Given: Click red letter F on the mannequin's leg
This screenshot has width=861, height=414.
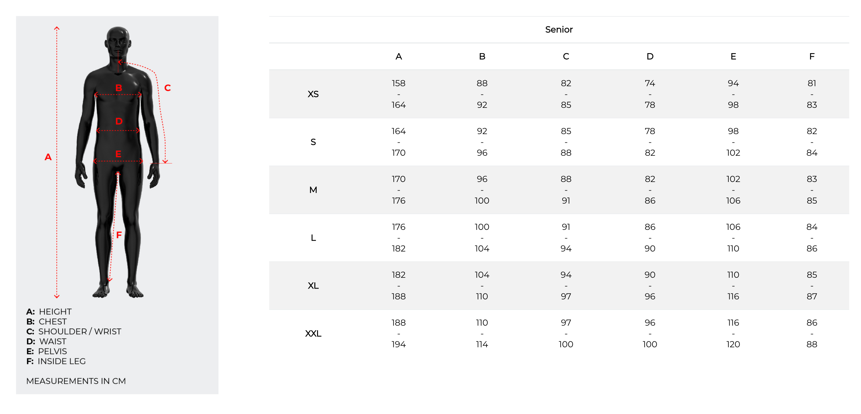Looking at the screenshot, I should (119, 235).
